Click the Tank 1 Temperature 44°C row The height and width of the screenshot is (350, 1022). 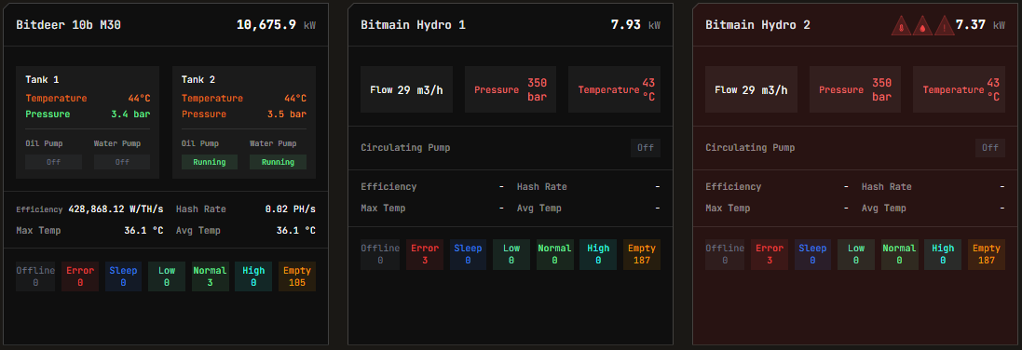(x=88, y=99)
